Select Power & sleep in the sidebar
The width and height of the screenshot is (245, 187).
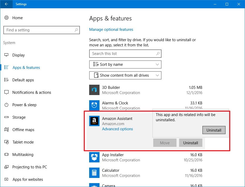pos(24,105)
